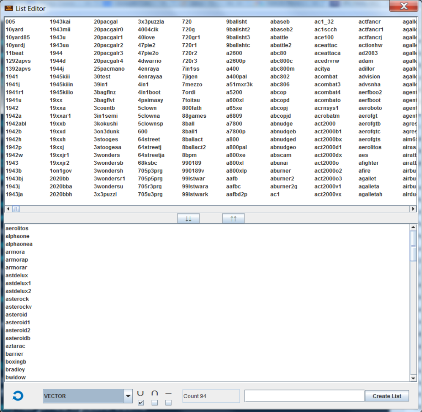This screenshot has height=412, width=422.
Task: Select 'aerolitos' in the upper list
Action: click(x=370, y=147)
